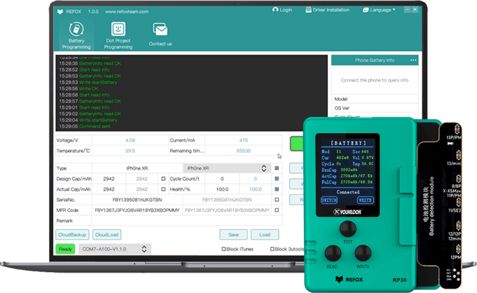The height and width of the screenshot is (293, 477).
Task: Open Phone Battery Info three-dot menu
Action: (413, 60)
